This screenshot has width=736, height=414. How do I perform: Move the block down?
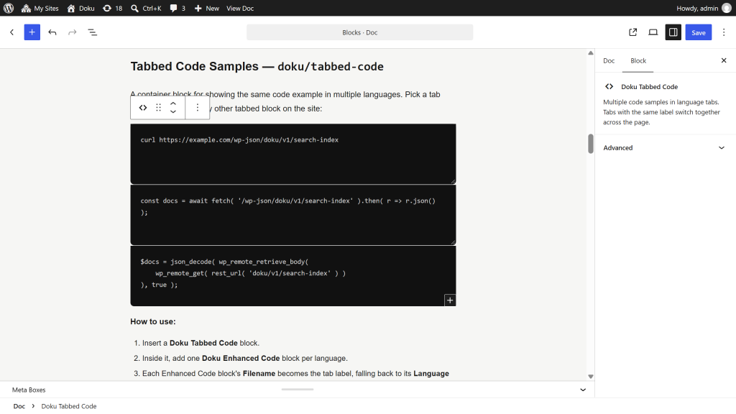click(x=173, y=112)
